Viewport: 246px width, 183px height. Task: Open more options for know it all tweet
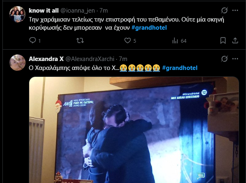[x=235, y=11]
